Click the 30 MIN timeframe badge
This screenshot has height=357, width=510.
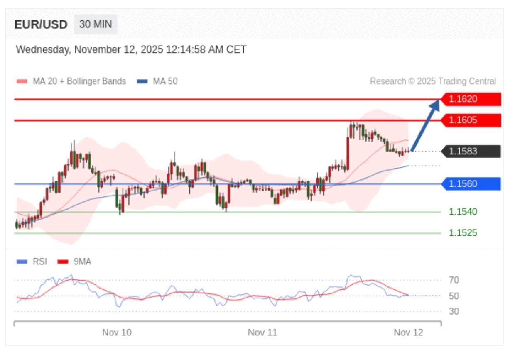click(x=96, y=24)
